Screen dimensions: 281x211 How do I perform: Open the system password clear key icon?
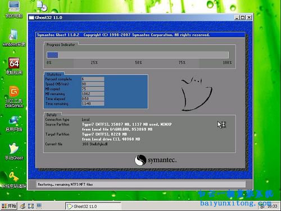[x=14, y=180]
